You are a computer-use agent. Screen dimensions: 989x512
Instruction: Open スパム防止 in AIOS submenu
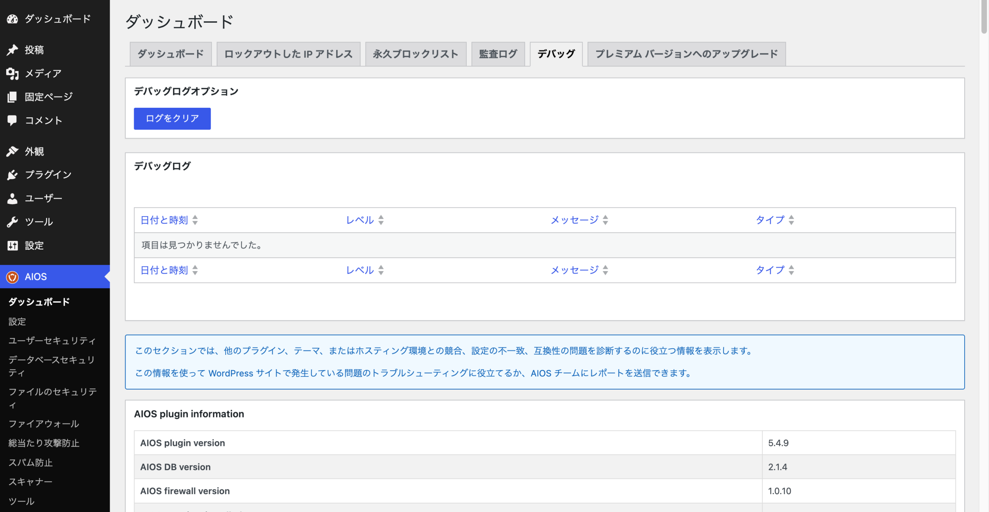coord(31,463)
